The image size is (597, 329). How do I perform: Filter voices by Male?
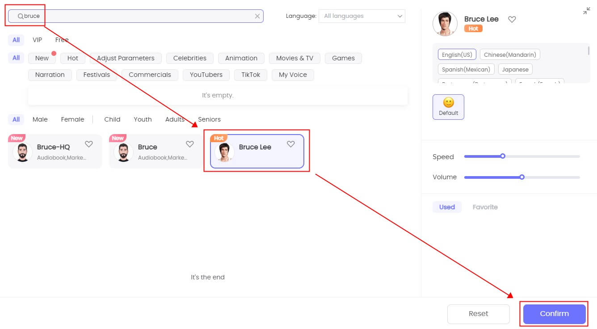click(x=40, y=119)
